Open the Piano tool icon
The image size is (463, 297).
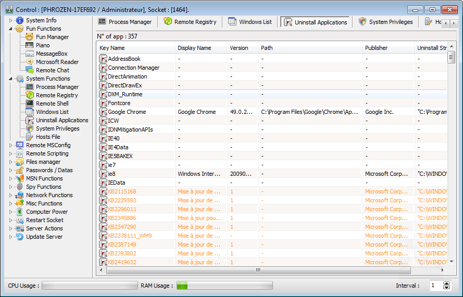pyautogui.click(x=30, y=45)
